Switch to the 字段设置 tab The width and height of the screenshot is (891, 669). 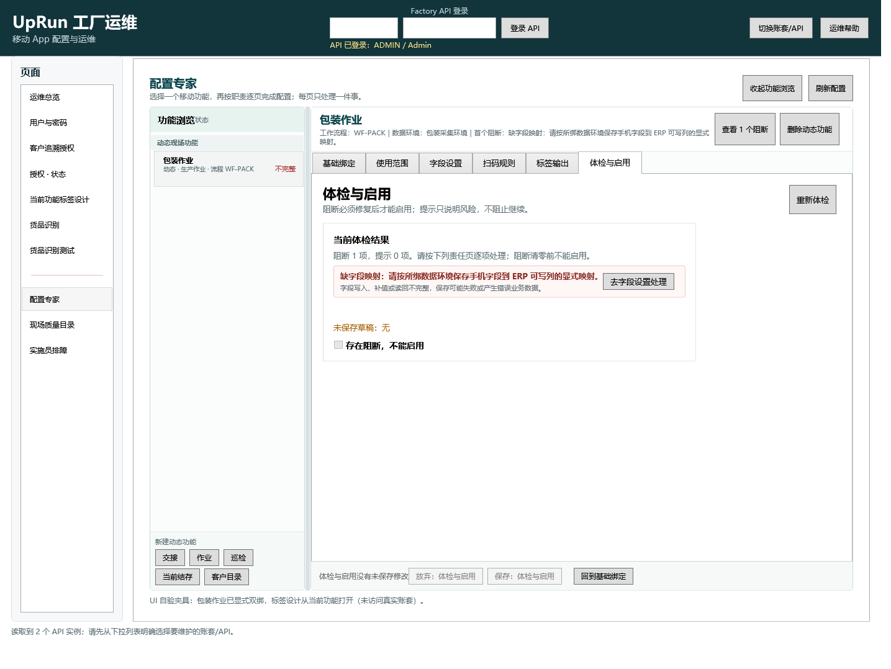tap(446, 163)
